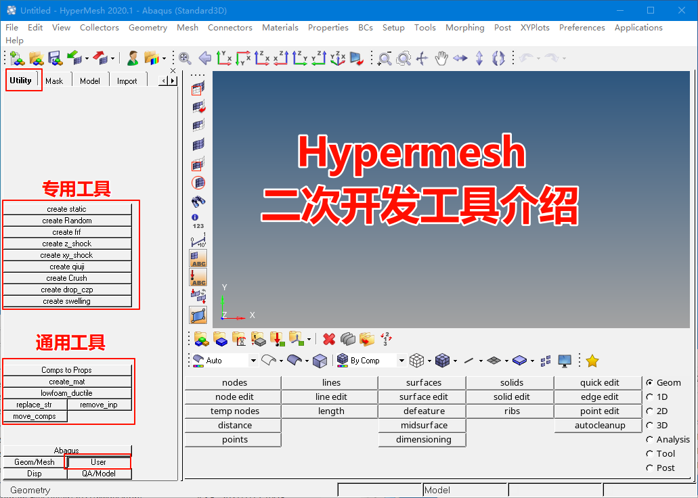Click the rotate up-down arrow icon
The width and height of the screenshot is (698, 498).
point(479,58)
